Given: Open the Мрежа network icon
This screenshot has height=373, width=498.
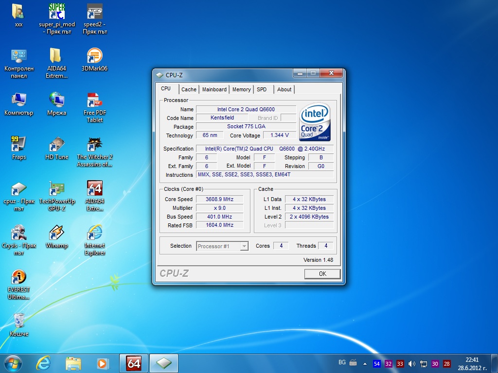Looking at the screenshot, I should (56, 104).
